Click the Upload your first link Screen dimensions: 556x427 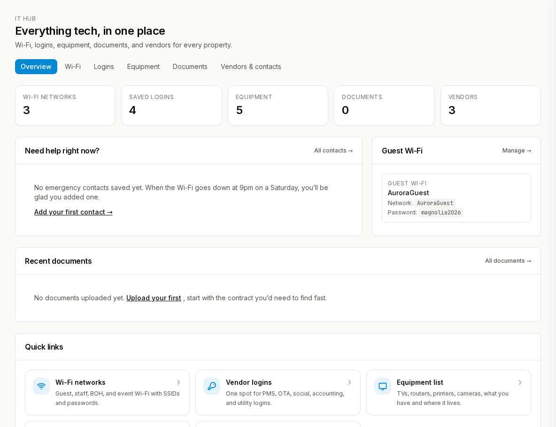(154, 298)
